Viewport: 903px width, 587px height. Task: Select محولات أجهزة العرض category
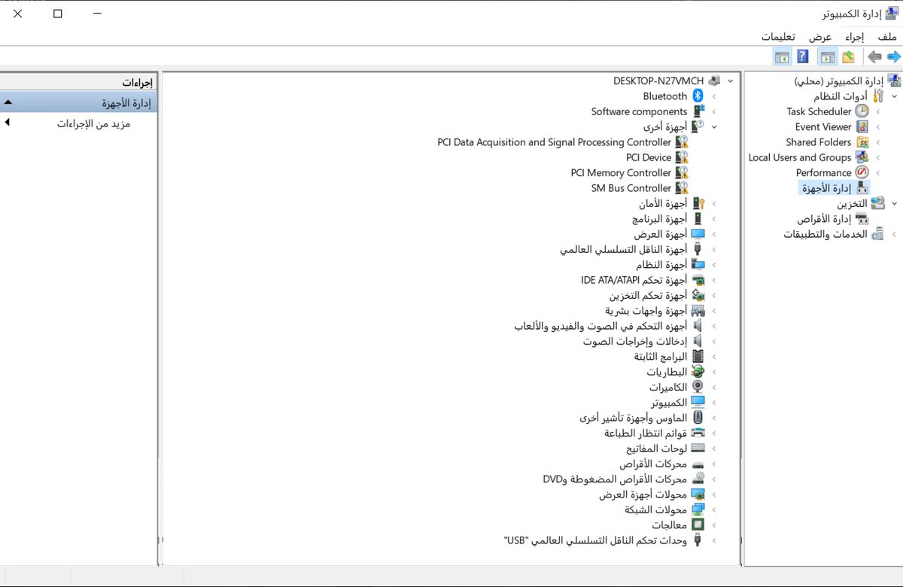[643, 494]
